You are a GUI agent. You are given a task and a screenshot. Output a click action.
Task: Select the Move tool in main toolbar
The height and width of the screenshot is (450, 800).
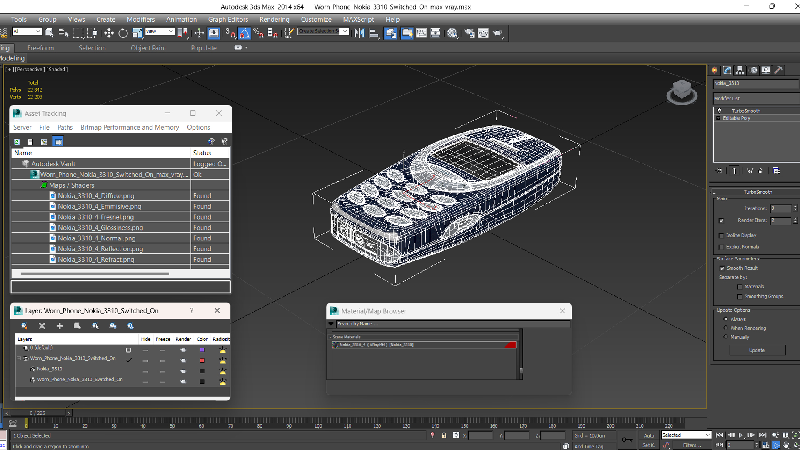(x=109, y=33)
